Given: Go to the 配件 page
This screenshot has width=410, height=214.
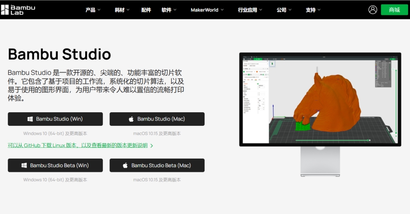Looking at the screenshot, I should (x=146, y=10).
